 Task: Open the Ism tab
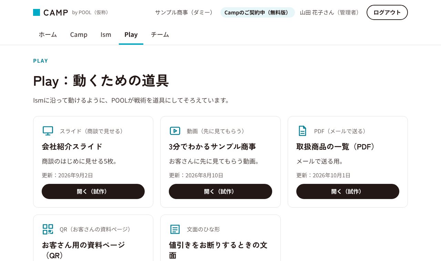[x=106, y=34]
